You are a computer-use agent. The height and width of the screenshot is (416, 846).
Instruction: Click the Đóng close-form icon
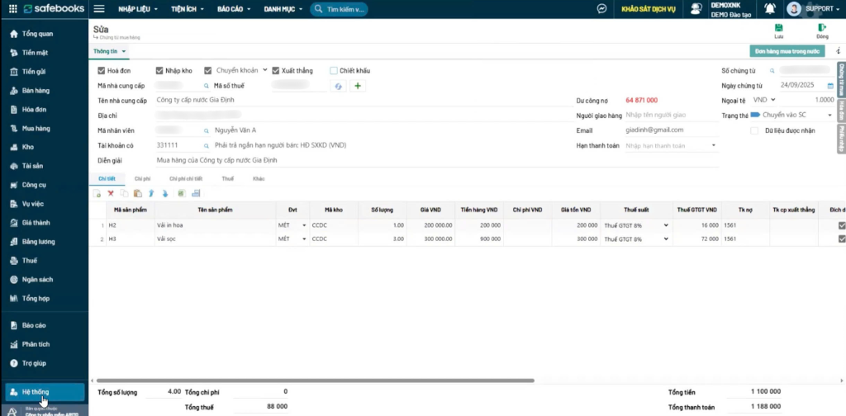tap(821, 28)
